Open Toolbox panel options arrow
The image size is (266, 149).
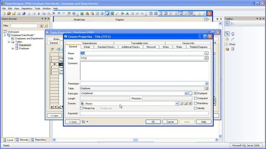click(257, 19)
